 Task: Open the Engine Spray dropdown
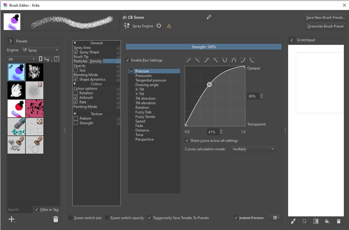[x=41, y=50]
